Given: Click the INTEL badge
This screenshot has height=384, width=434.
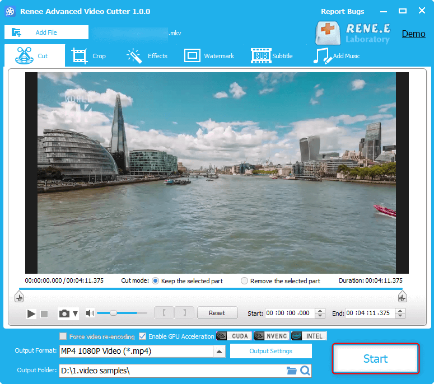Looking at the screenshot, I should [309, 336].
